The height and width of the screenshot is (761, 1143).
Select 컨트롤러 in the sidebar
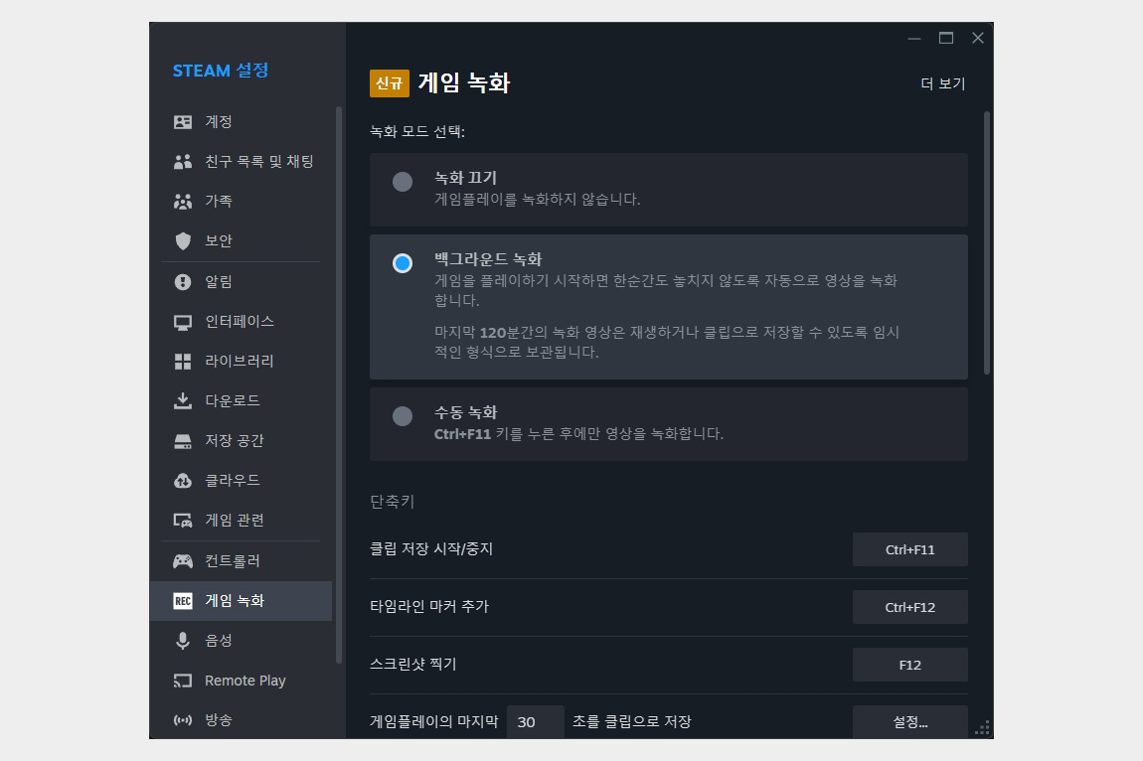pyautogui.click(x=241, y=561)
